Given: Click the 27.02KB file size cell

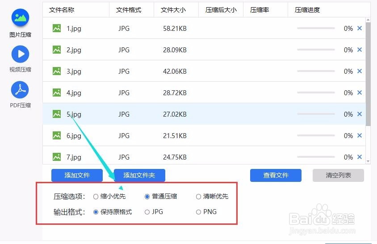Looking at the screenshot, I should click(x=175, y=114).
